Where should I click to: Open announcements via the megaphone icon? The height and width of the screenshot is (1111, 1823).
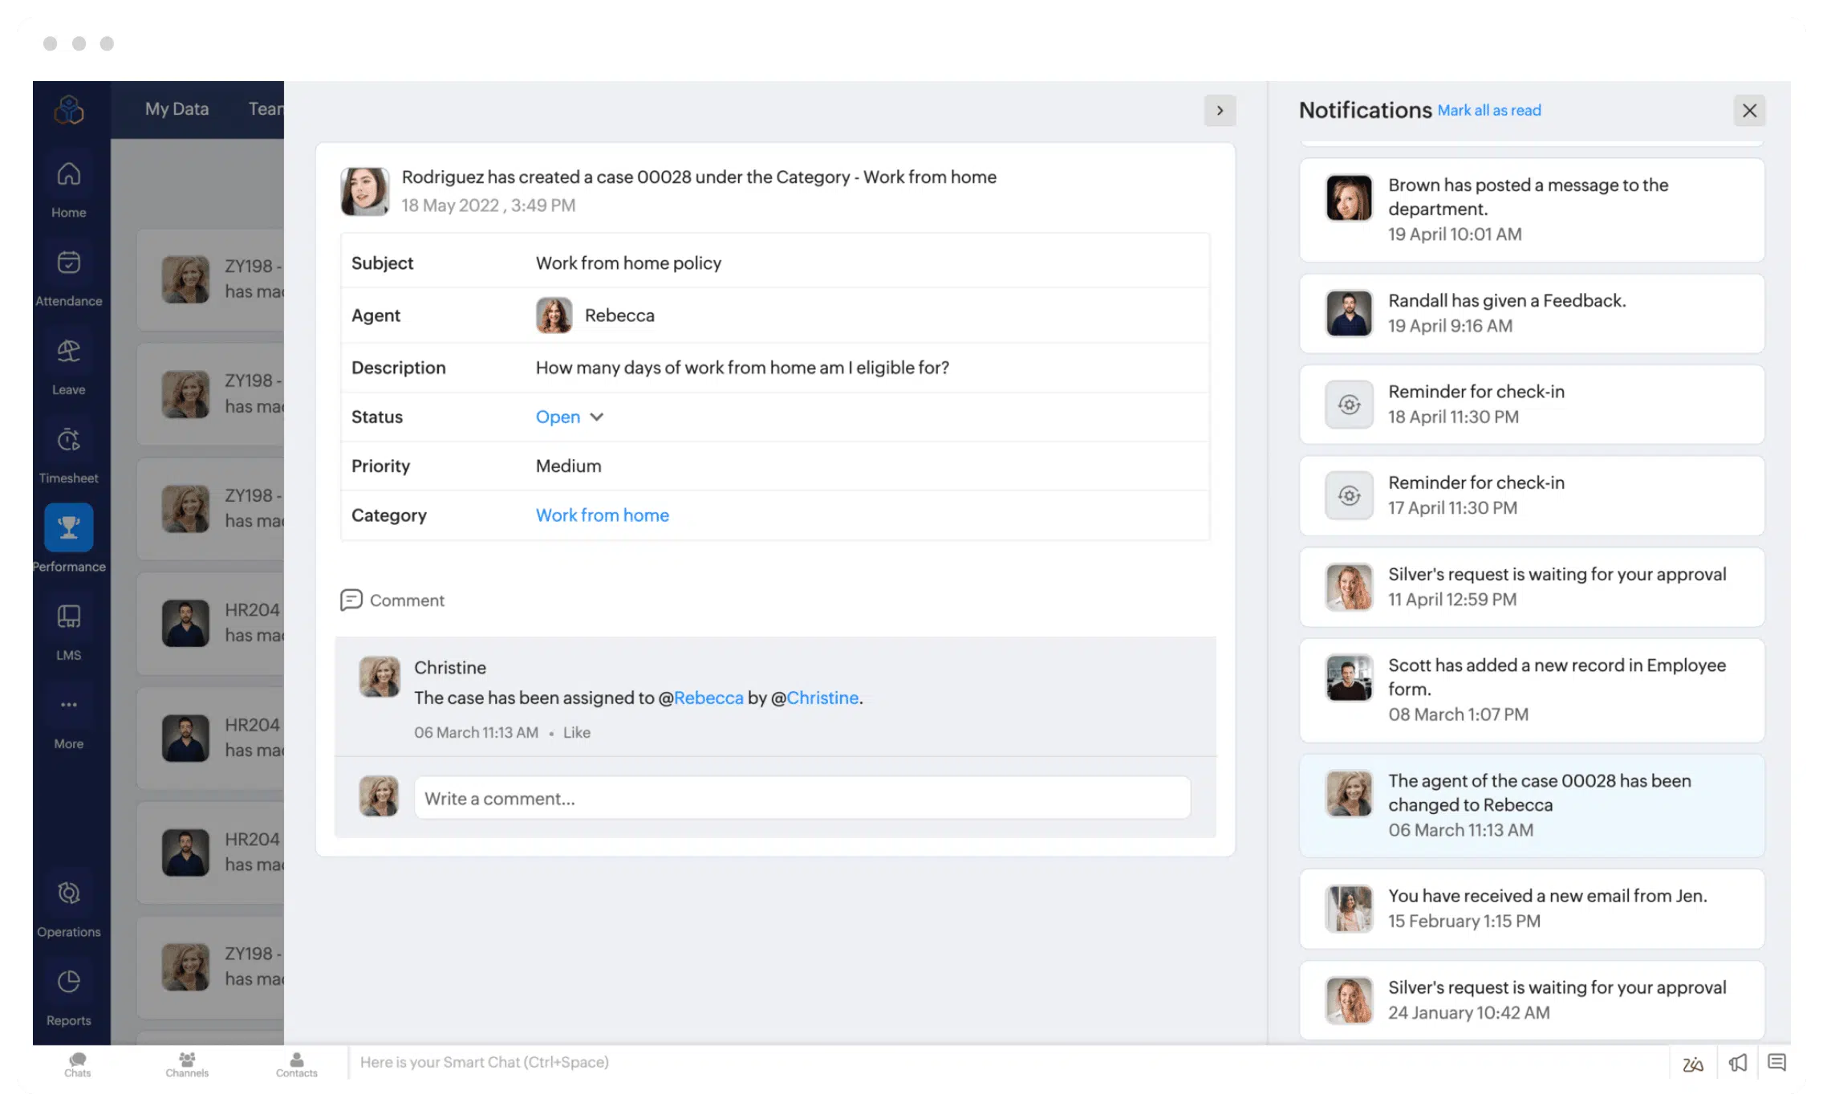[x=1737, y=1062]
